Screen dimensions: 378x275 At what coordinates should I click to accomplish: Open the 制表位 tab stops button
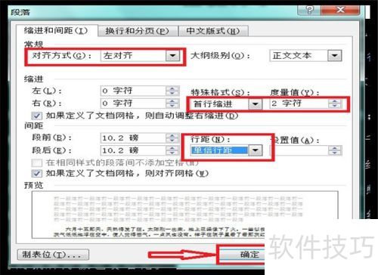click(x=53, y=255)
